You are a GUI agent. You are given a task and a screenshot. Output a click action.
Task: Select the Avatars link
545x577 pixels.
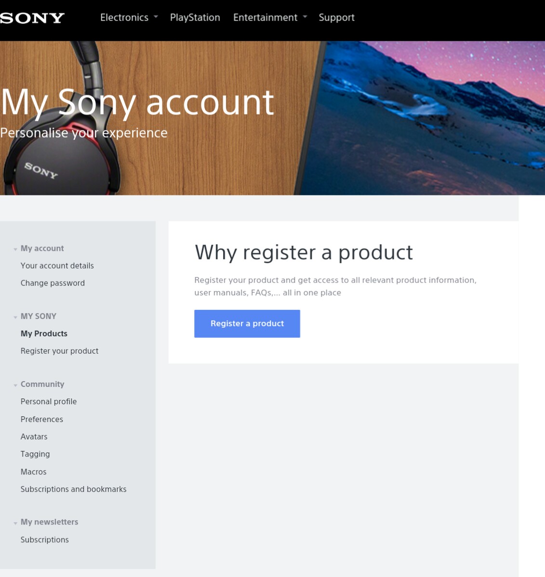pos(34,436)
